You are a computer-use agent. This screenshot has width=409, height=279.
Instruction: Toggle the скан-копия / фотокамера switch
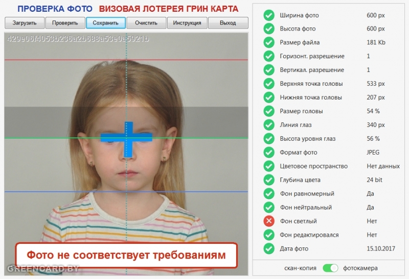pyautogui.click(x=330, y=268)
